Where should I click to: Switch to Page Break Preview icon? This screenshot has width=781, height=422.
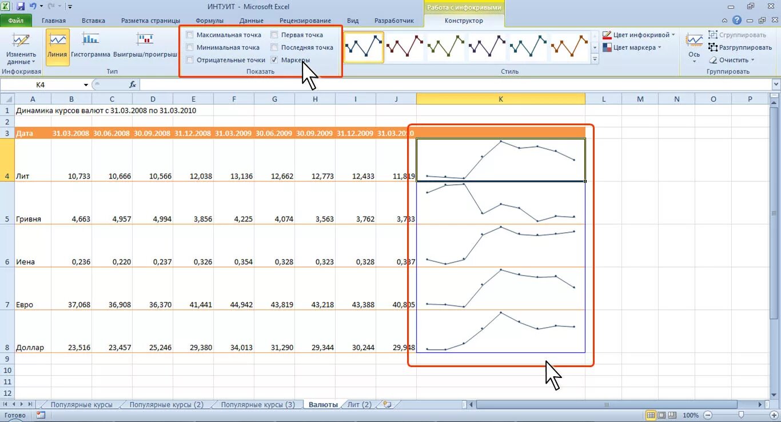tap(671, 415)
